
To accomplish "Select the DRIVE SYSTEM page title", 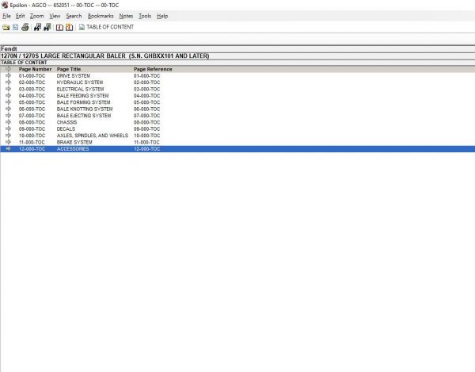I will pyautogui.click(x=74, y=76).
